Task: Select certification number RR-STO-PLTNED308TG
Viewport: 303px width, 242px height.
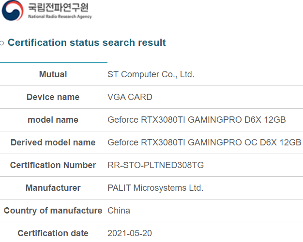Action: 155,165
